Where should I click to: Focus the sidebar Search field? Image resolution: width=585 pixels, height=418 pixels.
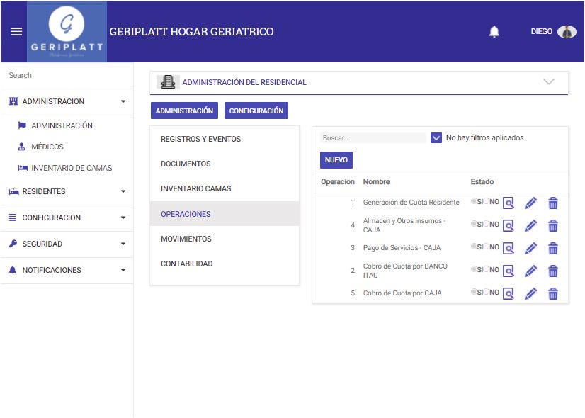67,75
